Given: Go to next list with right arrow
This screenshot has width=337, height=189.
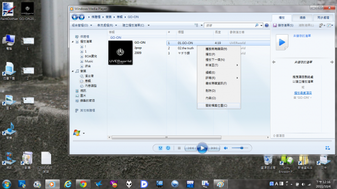Looking at the screenshot, I should point(332,62).
